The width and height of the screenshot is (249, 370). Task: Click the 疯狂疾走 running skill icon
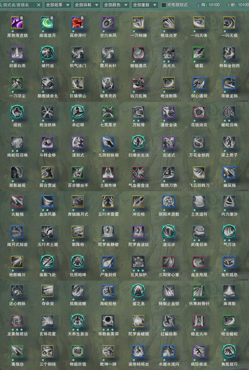[x=199, y=351]
